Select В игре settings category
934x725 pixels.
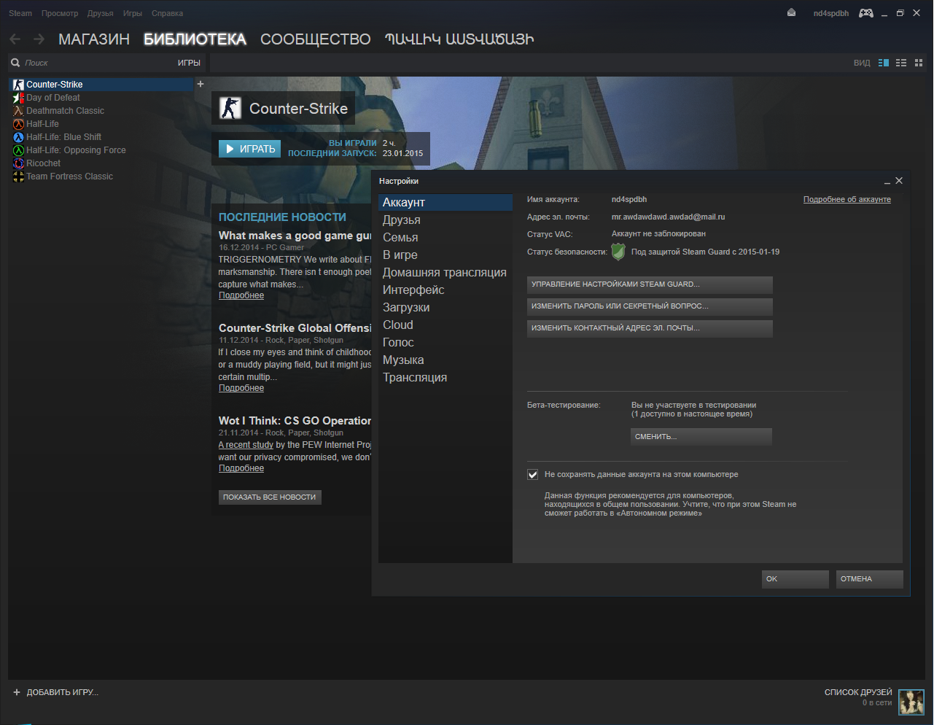[445, 255]
